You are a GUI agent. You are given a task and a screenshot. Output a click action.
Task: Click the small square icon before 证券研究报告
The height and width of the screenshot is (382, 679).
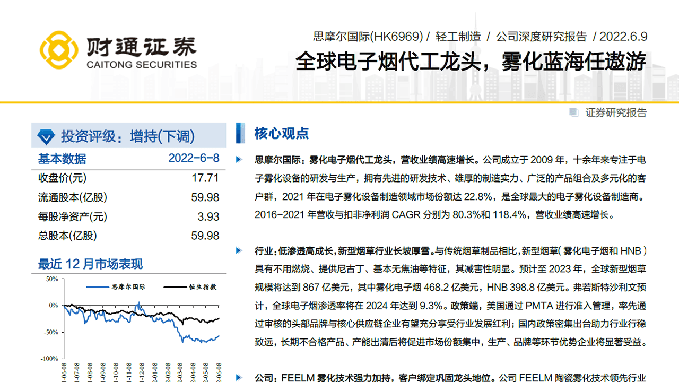click(x=573, y=112)
